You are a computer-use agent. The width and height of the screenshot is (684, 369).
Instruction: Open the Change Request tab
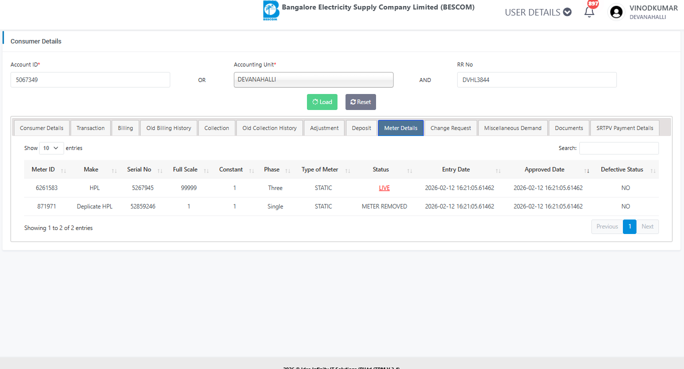tap(451, 128)
